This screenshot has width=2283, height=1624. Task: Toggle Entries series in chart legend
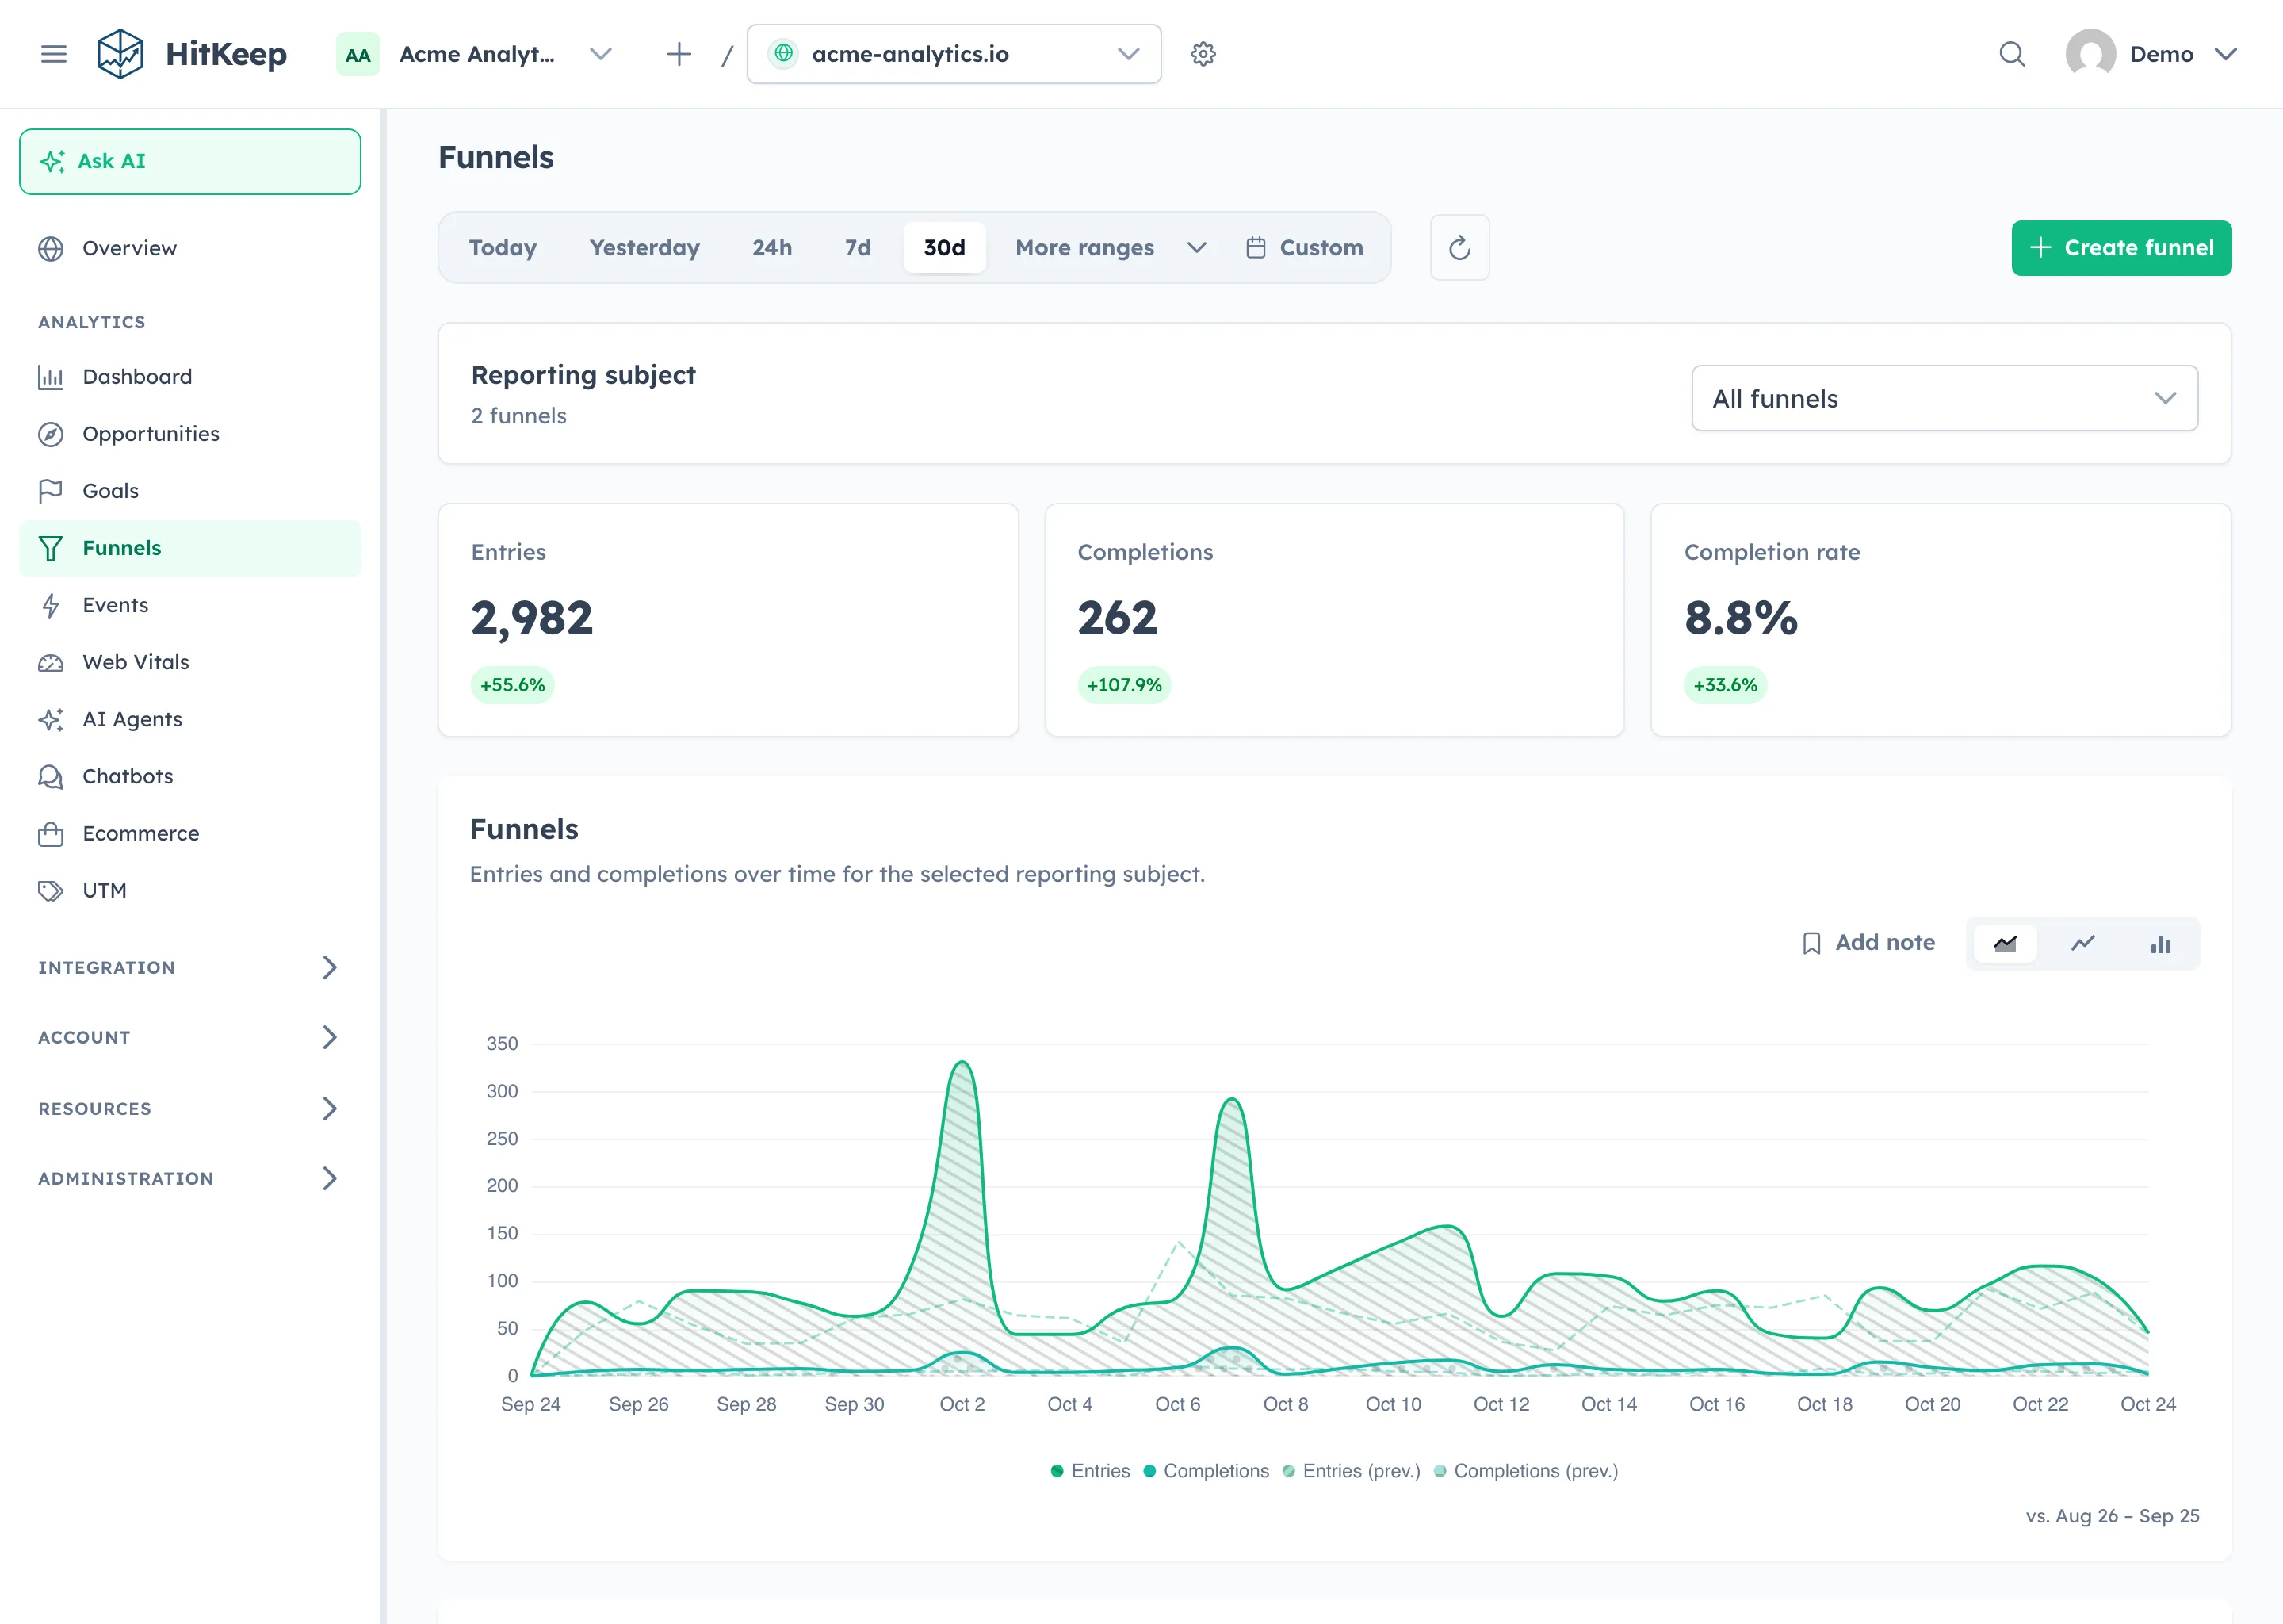tap(1091, 1471)
